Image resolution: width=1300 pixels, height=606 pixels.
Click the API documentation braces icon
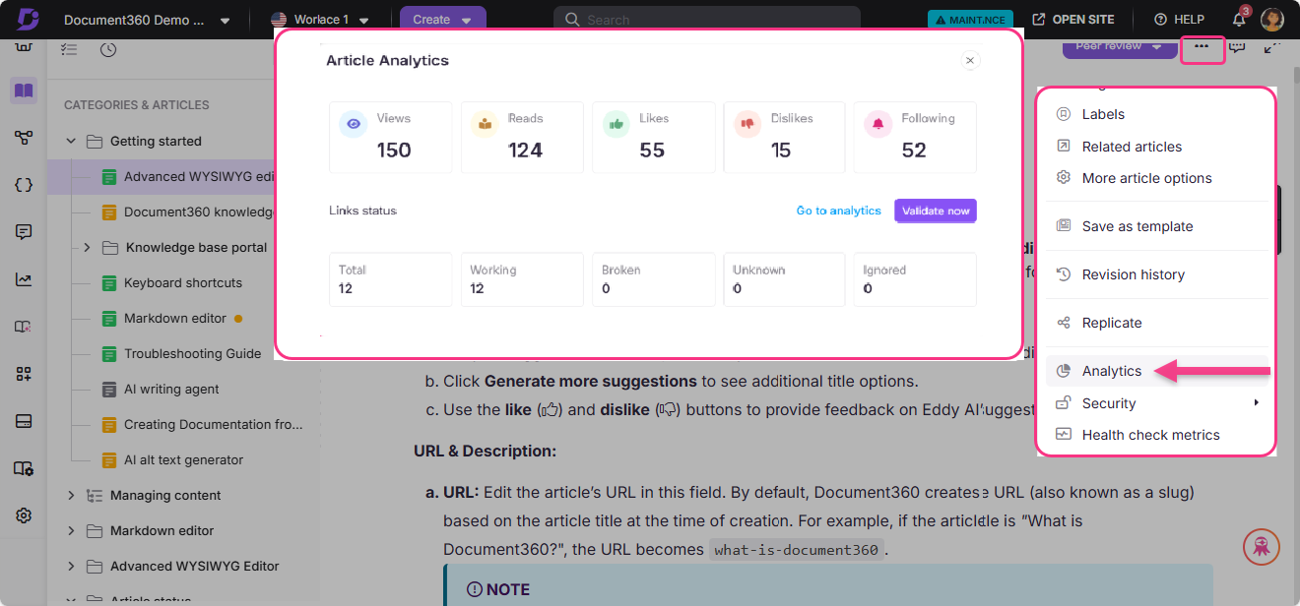[25, 185]
